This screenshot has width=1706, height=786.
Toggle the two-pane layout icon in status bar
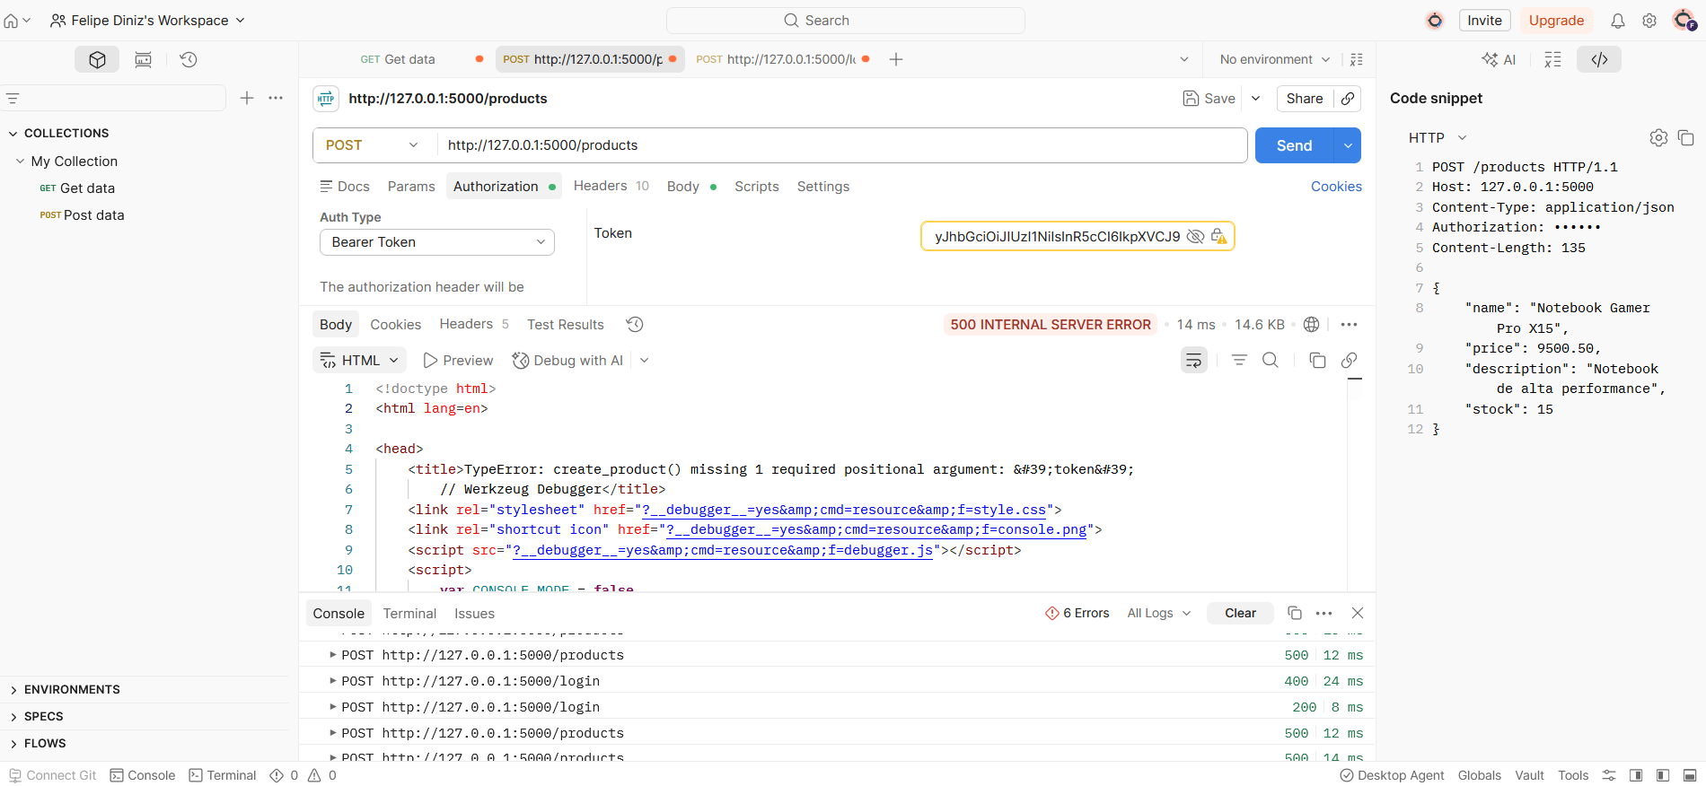pos(1636,775)
